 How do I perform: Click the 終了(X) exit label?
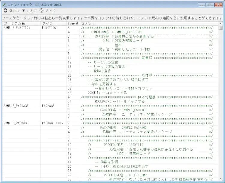pyautogui.click(x=50, y=11)
